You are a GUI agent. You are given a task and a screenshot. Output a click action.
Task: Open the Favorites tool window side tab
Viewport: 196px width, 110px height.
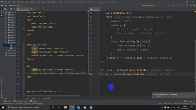coord(1,94)
